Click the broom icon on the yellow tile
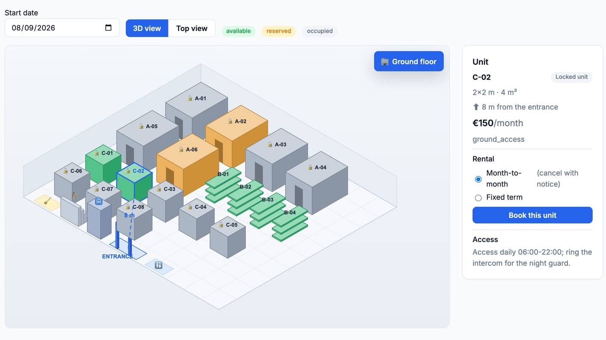Image resolution: width=606 pixels, height=340 pixels. 48,201
